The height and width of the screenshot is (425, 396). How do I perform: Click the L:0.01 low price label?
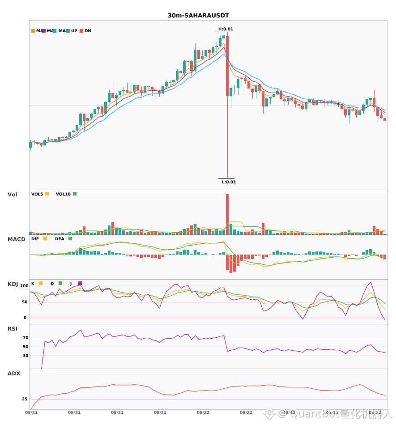point(229,182)
